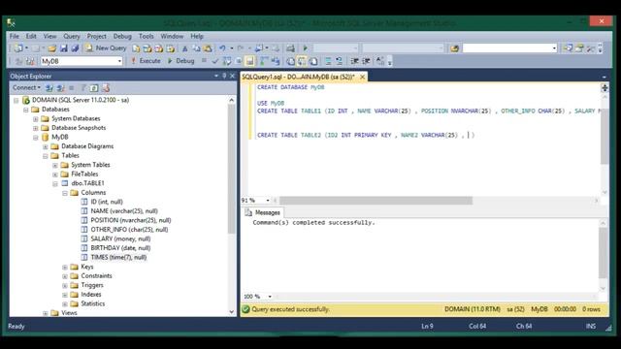Click the Cut scissors icon

[184, 48]
